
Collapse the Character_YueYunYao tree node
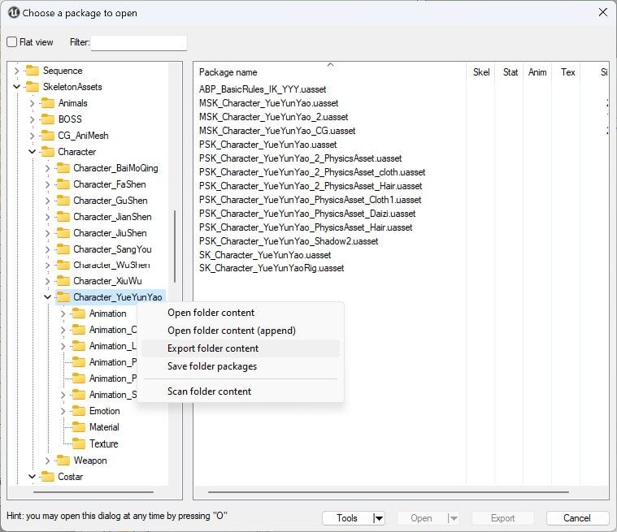[x=47, y=297]
